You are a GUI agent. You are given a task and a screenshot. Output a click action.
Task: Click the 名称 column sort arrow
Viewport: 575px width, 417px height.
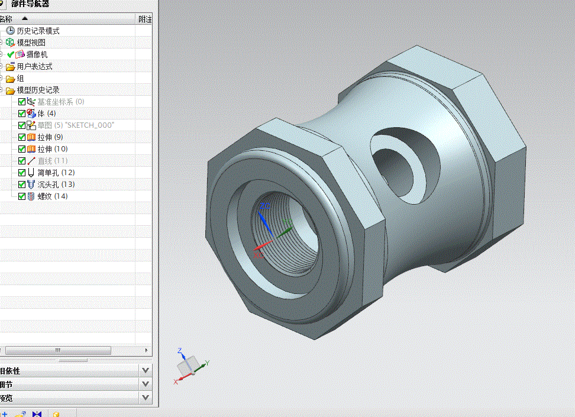click(25, 18)
